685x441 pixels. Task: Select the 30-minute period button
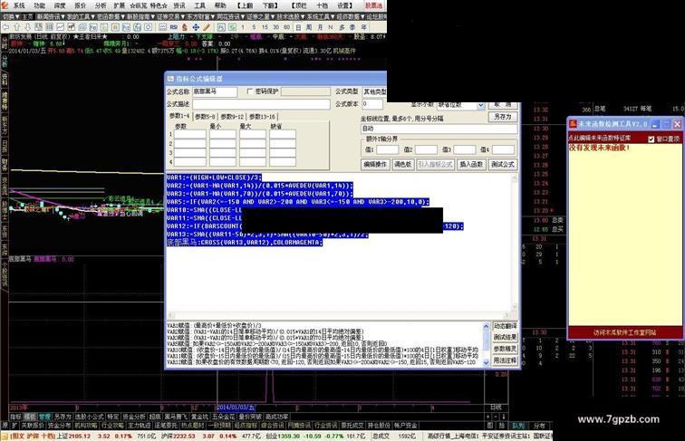click(275, 27)
